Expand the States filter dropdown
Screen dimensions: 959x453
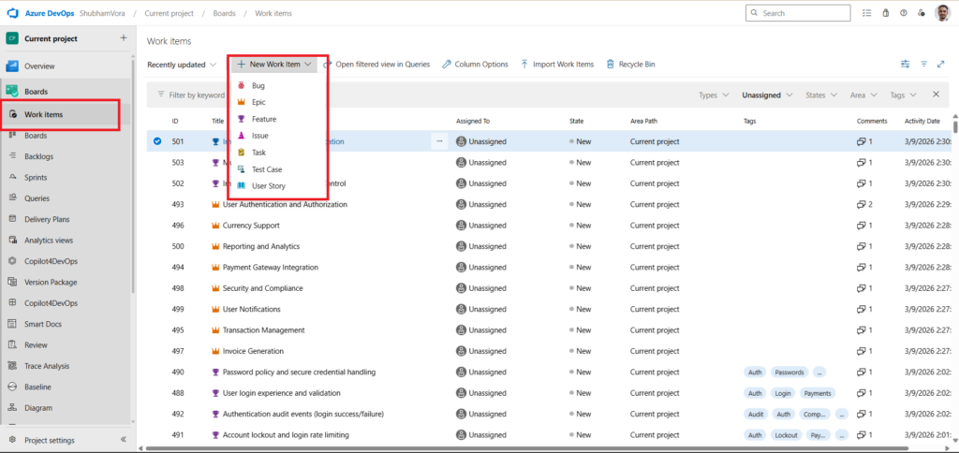pos(820,95)
